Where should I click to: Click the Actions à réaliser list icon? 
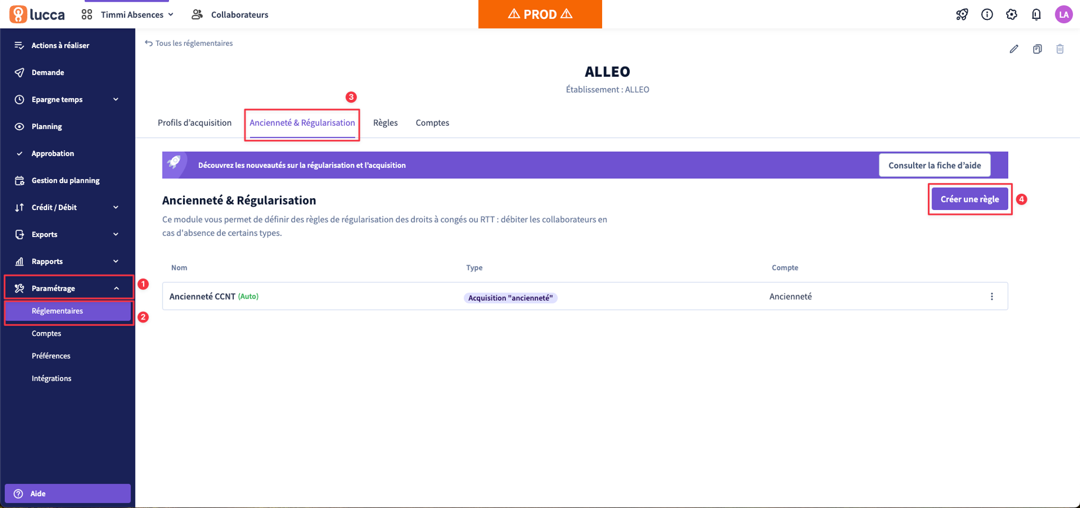(x=19, y=45)
